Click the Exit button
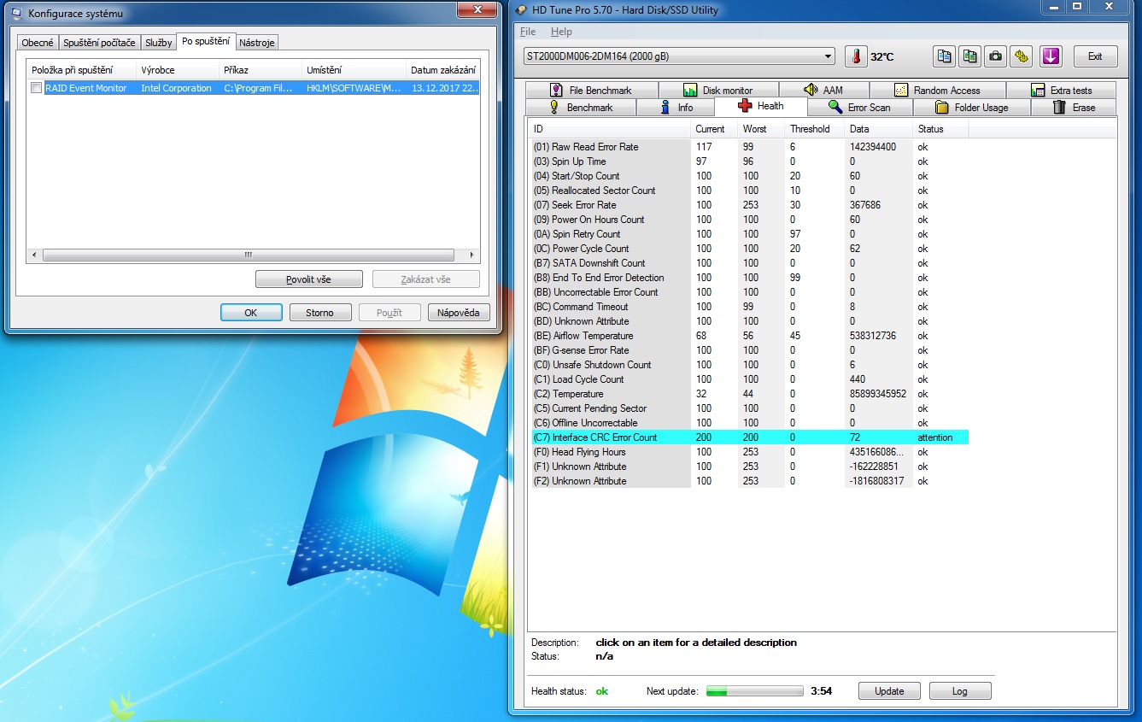 [x=1094, y=56]
